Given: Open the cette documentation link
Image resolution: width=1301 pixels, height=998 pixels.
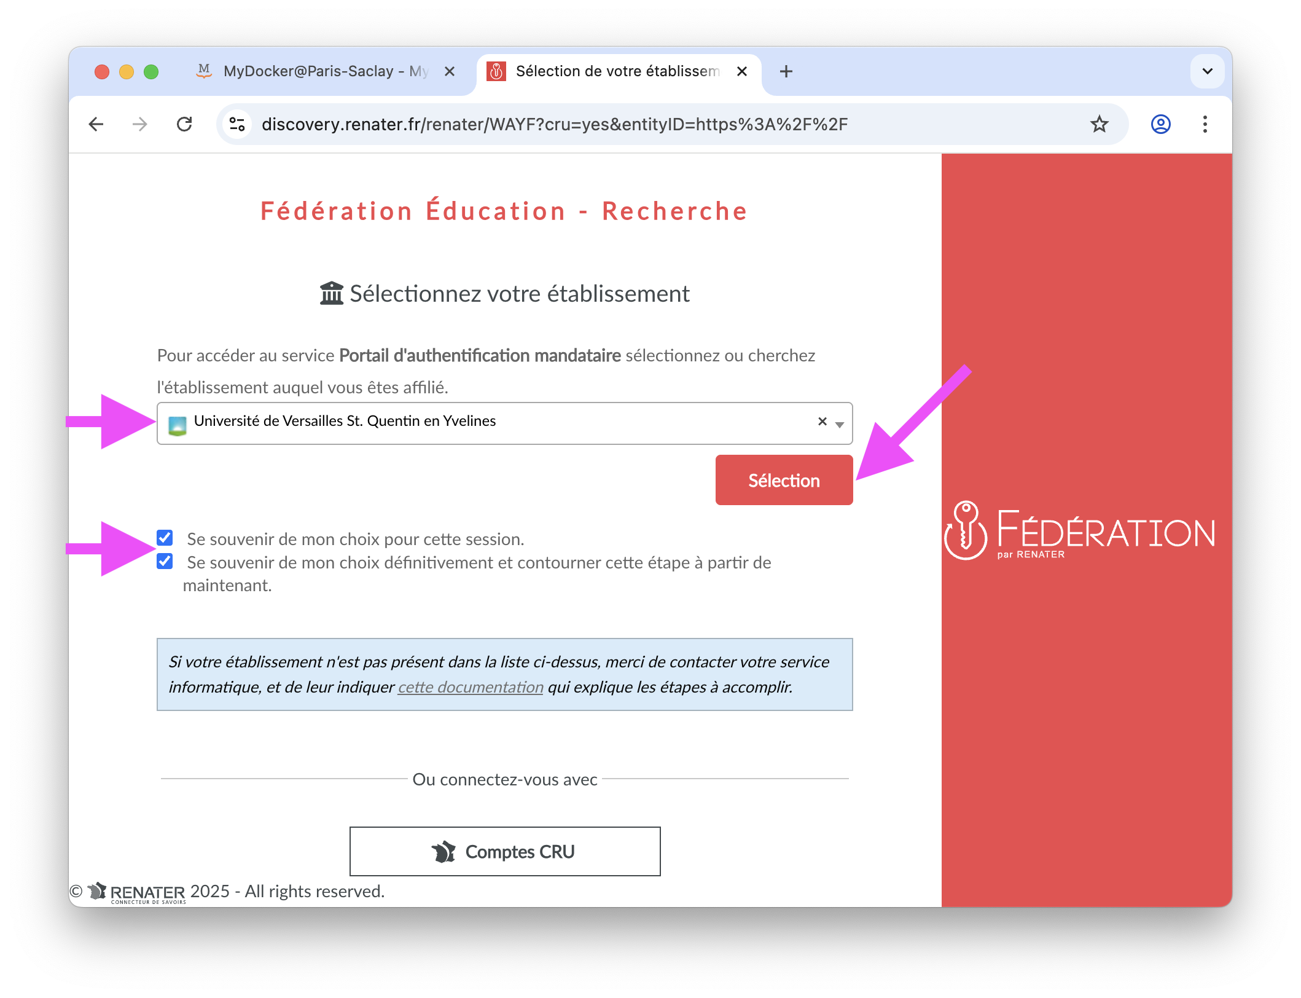Looking at the screenshot, I should tap(471, 687).
